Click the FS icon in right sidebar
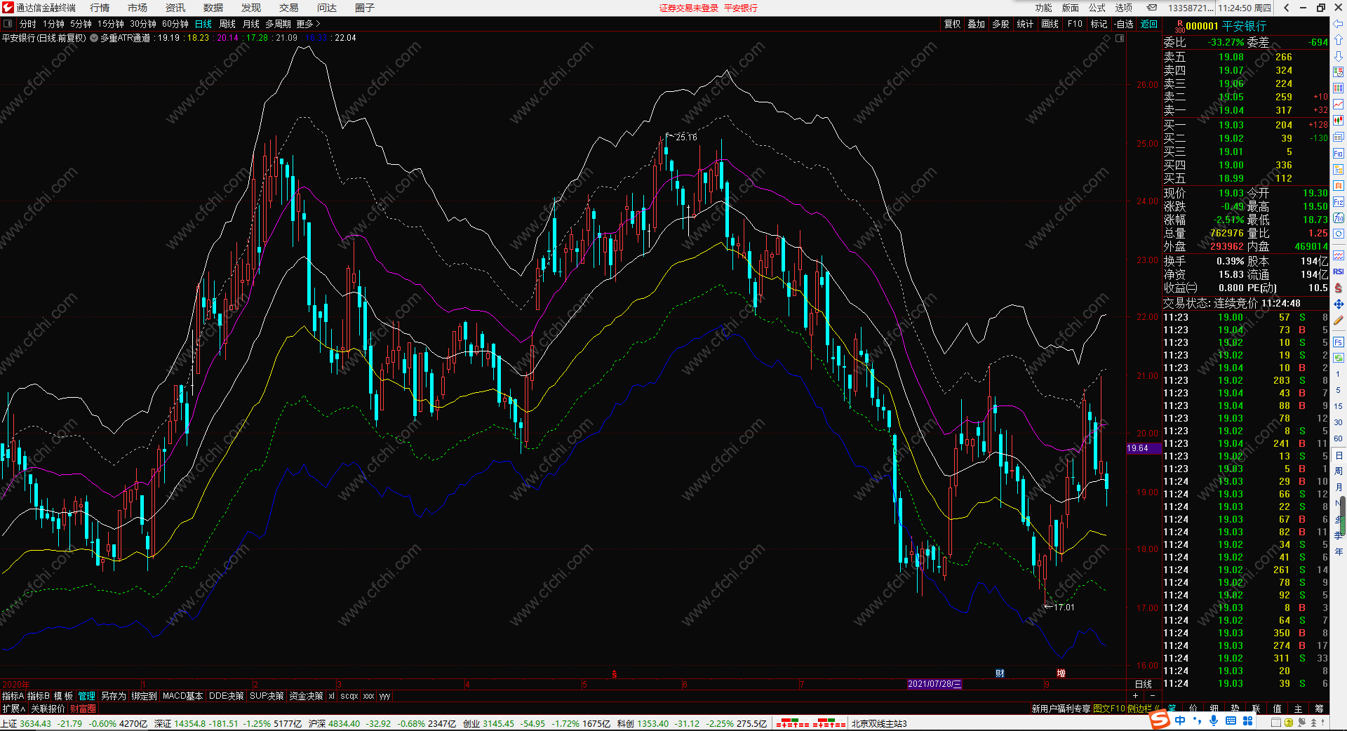 [1338, 342]
